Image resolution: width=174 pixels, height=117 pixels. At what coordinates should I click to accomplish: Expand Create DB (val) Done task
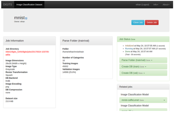143,73
